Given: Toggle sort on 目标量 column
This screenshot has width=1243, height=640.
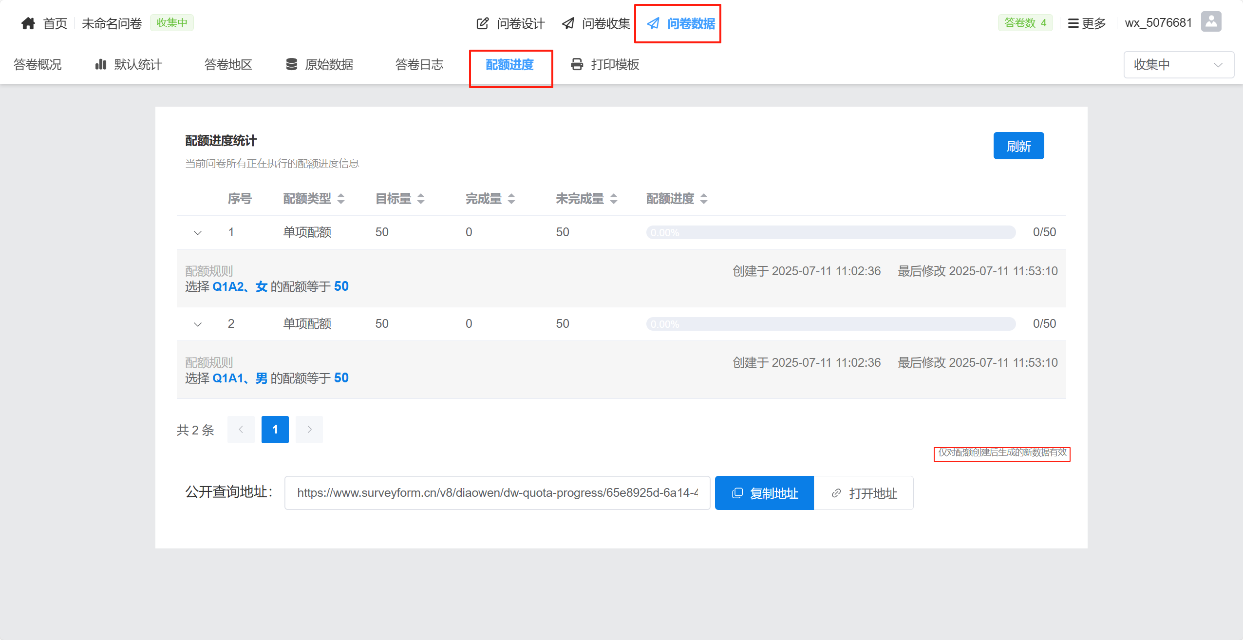Looking at the screenshot, I should (x=421, y=199).
